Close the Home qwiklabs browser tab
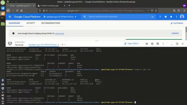Viewport: 187px width, 105px height. [x=34, y=6]
